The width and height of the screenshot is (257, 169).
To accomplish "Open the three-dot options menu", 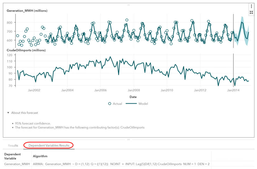I will click(251, 6).
